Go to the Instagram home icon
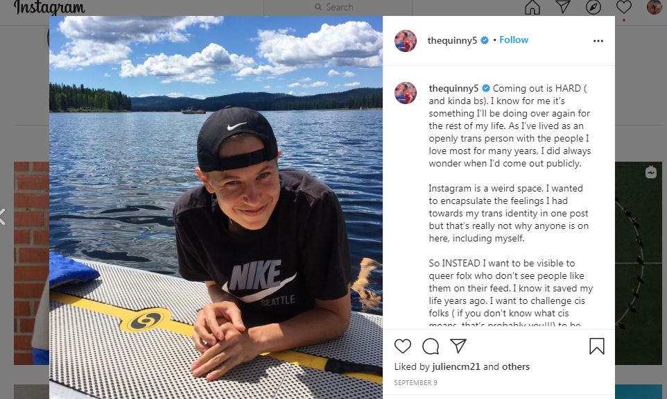This screenshot has width=667, height=399. (532, 8)
